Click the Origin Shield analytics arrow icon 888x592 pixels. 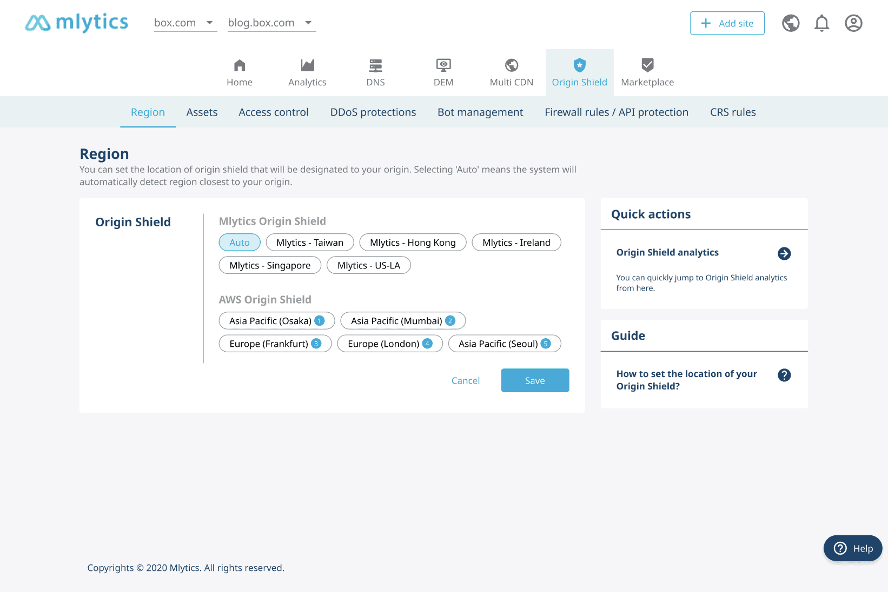point(784,253)
